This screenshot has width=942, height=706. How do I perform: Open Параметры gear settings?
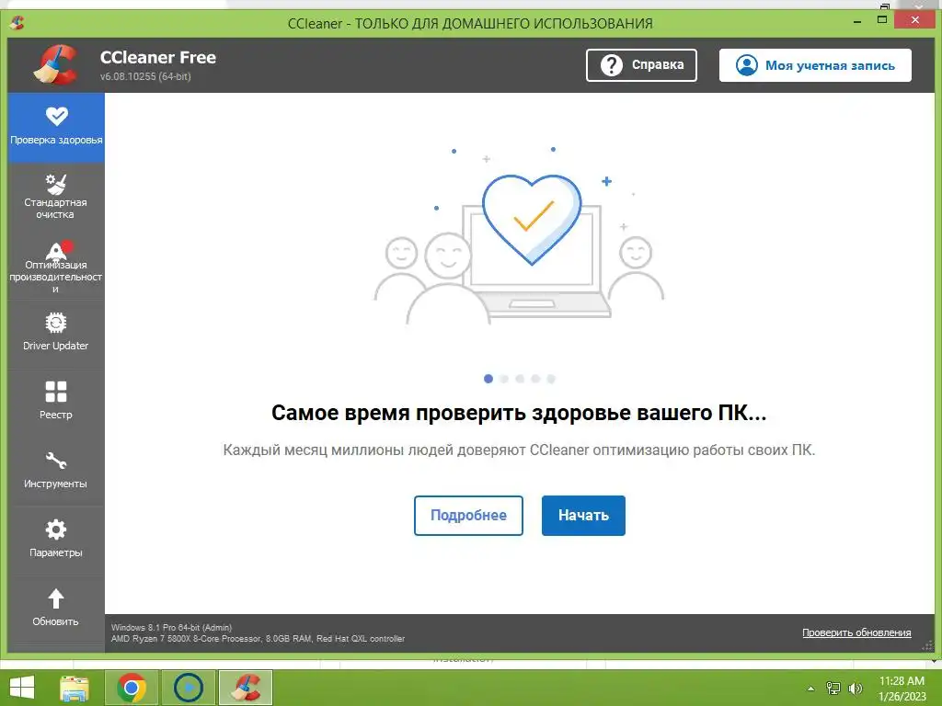pyautogui.click(x=56, y=539)
